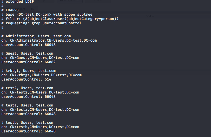This screenshot has height=137, width=211.
Task: Click the Administrator dn line
Action: pos(49,40)
